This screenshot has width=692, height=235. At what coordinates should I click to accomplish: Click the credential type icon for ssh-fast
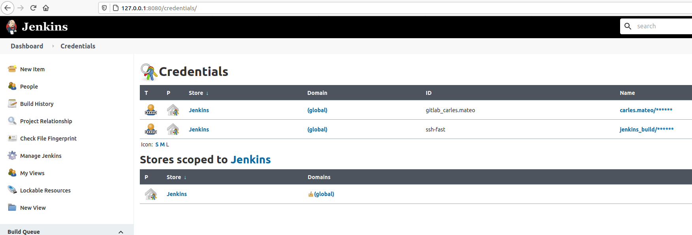[x=151, y=129]
